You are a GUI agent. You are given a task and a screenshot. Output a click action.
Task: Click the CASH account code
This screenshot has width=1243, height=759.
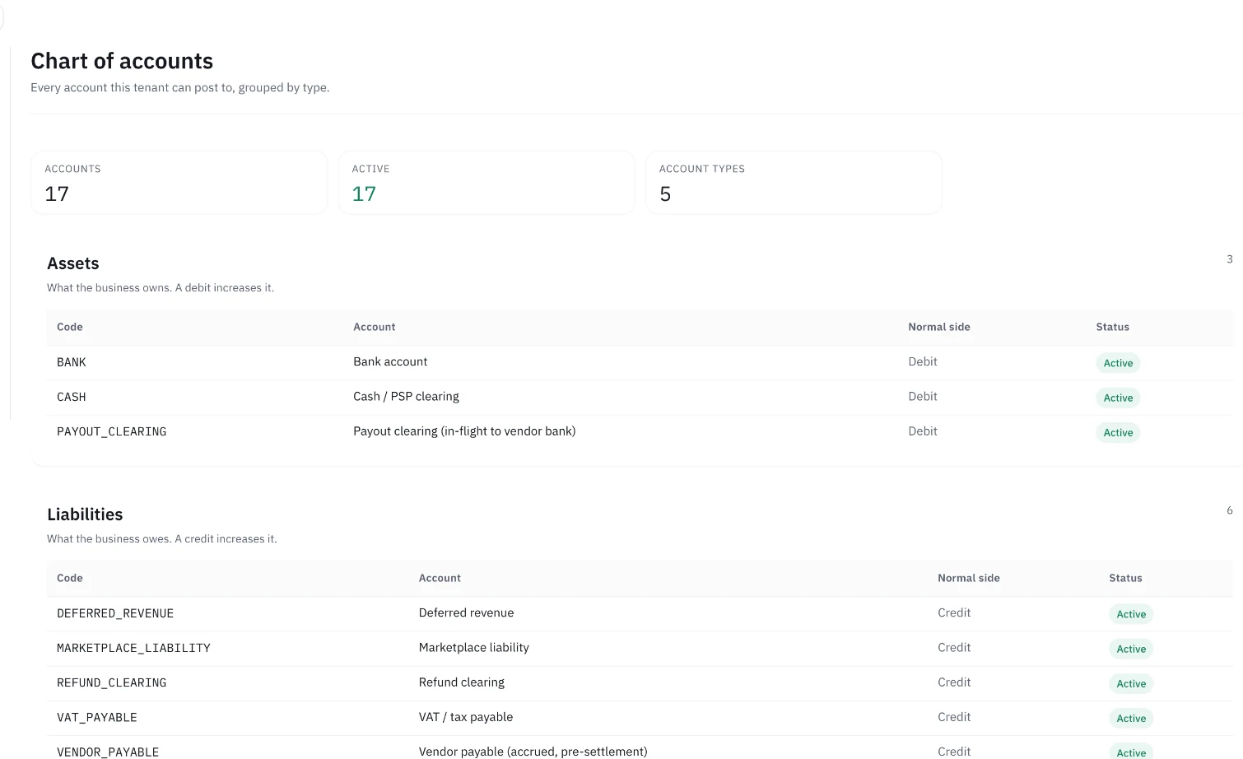[x=72, y=397]
